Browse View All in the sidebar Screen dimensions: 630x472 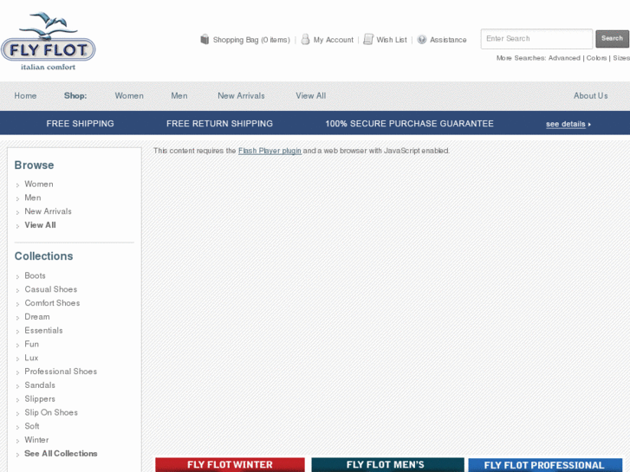(x=40, y=225)
